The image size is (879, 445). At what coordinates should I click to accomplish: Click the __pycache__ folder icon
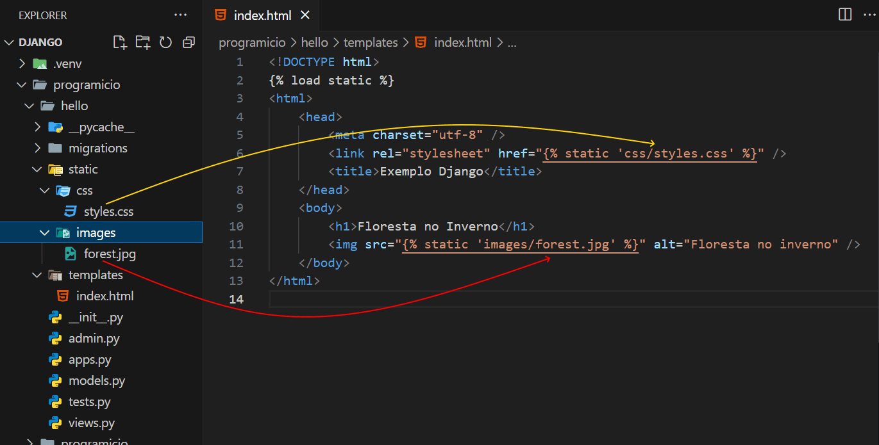[55, 127]
